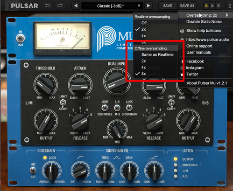Image resolution: width=233 pixels, height=191 pixels.
Task: Toggle the L-R / M-S switch
Action: tap(117, 108)
